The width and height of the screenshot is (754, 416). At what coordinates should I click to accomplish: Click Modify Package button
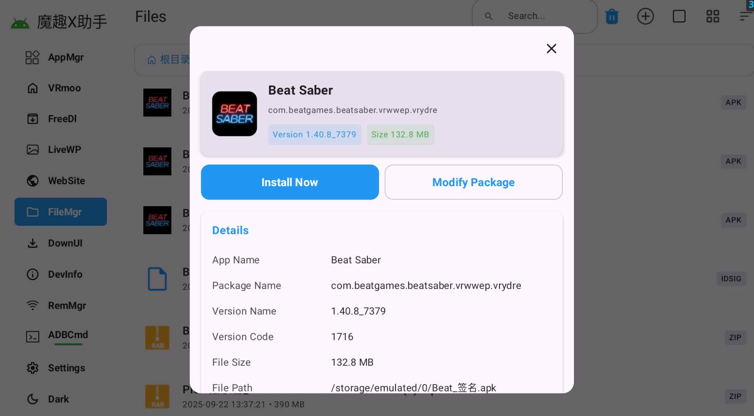(473, 182)
